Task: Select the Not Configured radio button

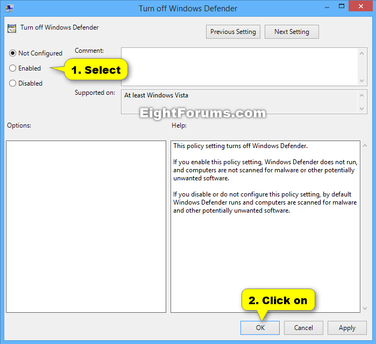Action: (x=13, y=53)
